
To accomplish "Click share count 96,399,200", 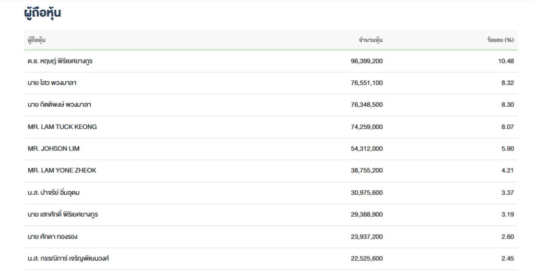I will click(367, 61).
